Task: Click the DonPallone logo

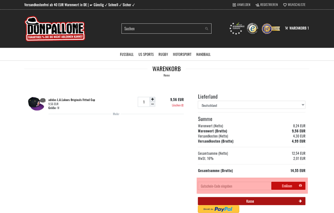Action: point(55,29)
